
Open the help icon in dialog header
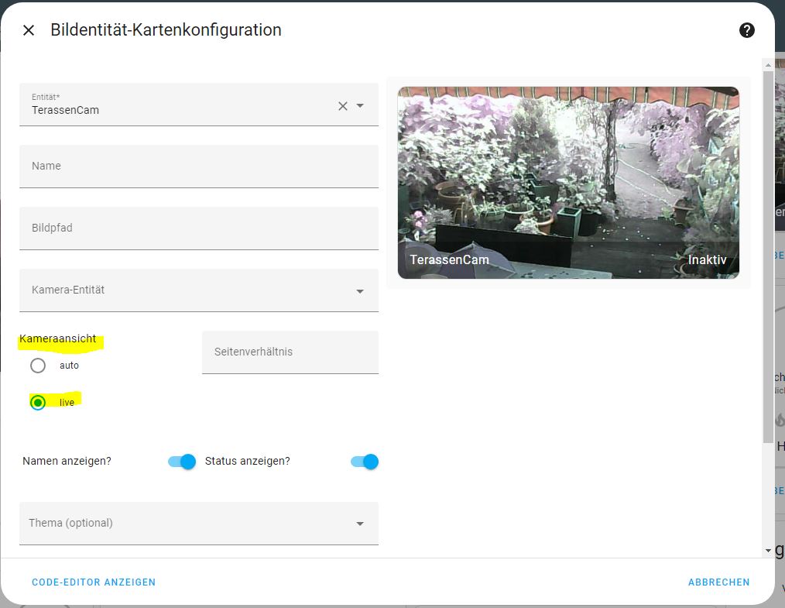pyautogui.click(x=746, y=30)
